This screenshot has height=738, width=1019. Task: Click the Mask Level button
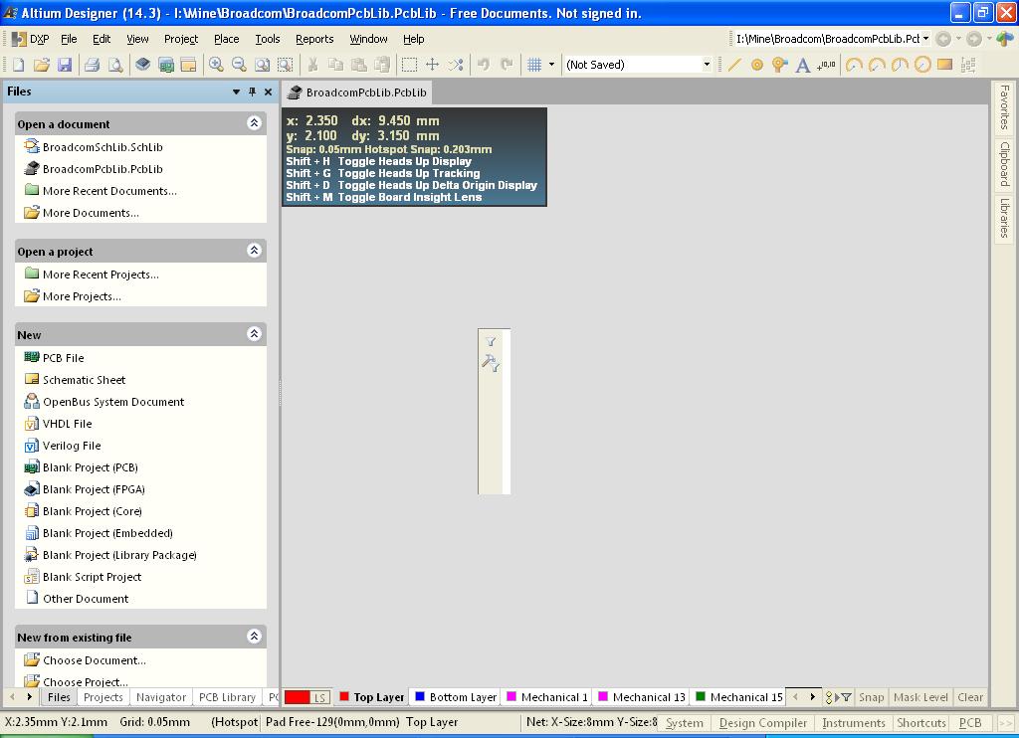point(920,697)
